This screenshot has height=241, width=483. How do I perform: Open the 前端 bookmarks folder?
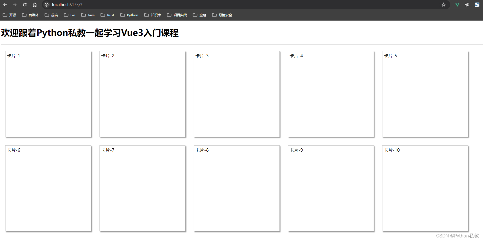pyautogui.click(x=51, y=15)
